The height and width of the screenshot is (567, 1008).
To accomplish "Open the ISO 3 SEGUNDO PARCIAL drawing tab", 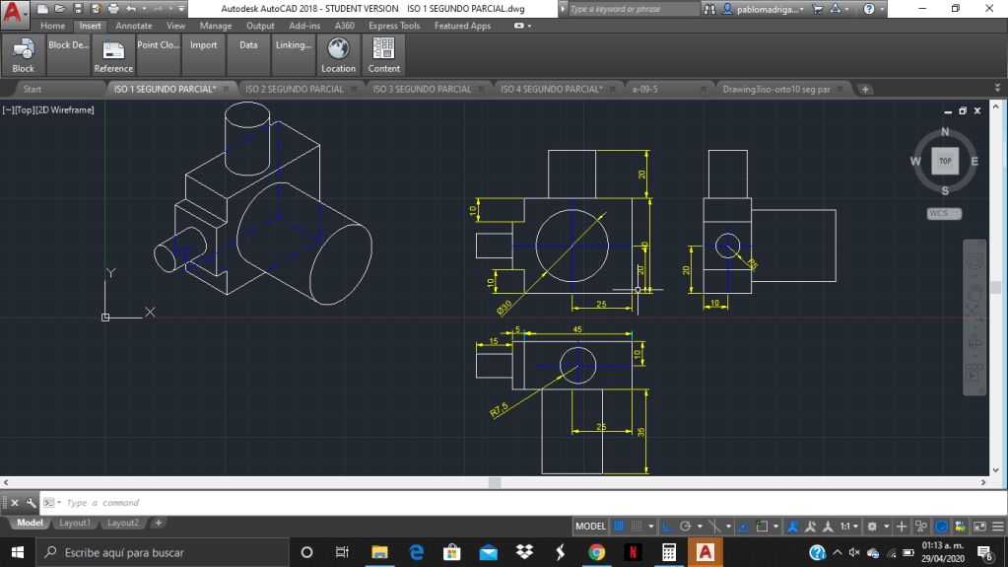I will click(x=422, y=89).
